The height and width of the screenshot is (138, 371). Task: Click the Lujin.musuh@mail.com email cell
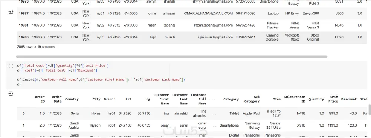(214, 37)
